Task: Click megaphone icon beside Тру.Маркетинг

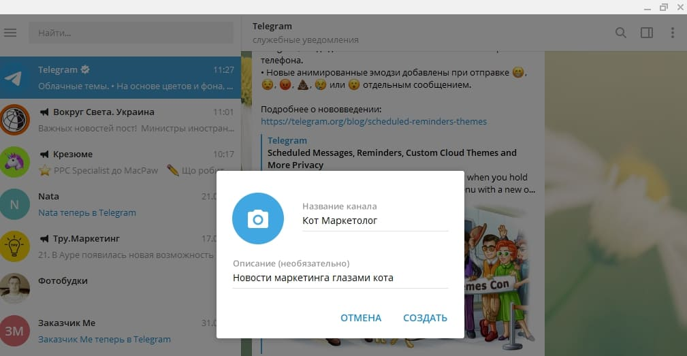Action: tap(44, 239)
